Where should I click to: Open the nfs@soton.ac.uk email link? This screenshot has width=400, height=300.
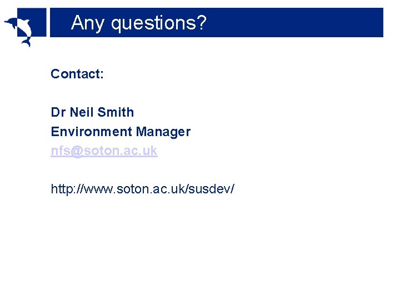point(104,151)
